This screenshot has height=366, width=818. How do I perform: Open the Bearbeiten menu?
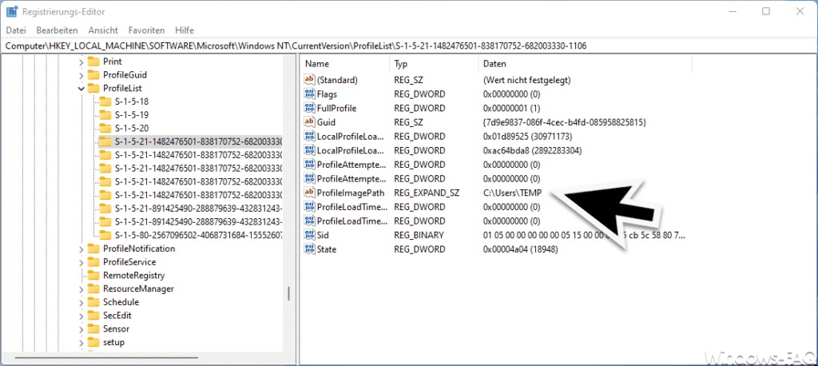point(58,30)
